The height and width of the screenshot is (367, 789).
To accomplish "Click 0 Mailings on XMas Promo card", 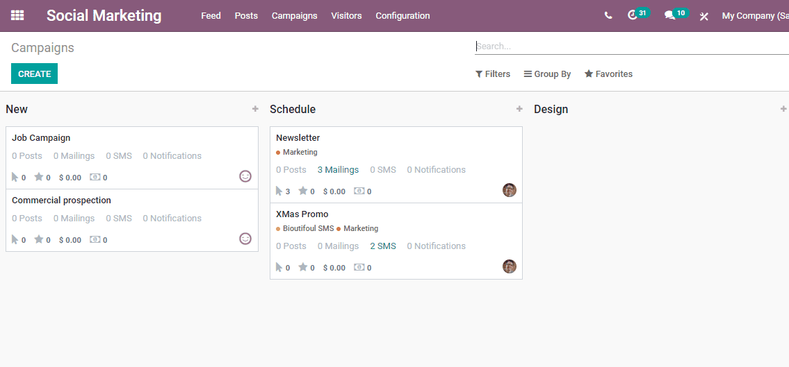I will tap(338, 246).
